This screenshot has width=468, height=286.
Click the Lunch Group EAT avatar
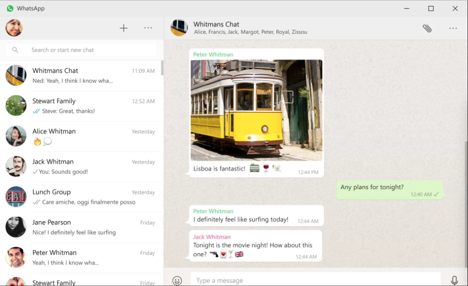pyautogui.click(x=16, y=197)
